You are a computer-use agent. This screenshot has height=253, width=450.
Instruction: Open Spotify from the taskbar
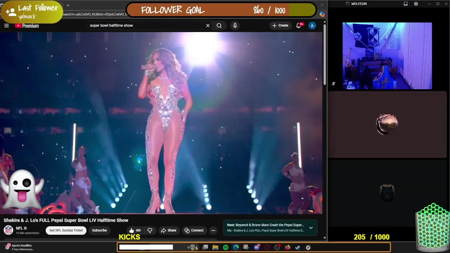226,247
